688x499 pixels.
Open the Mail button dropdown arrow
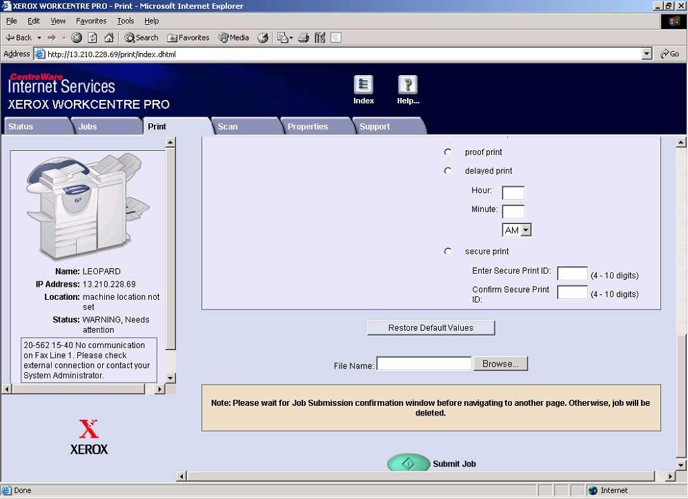pos(291,38)
